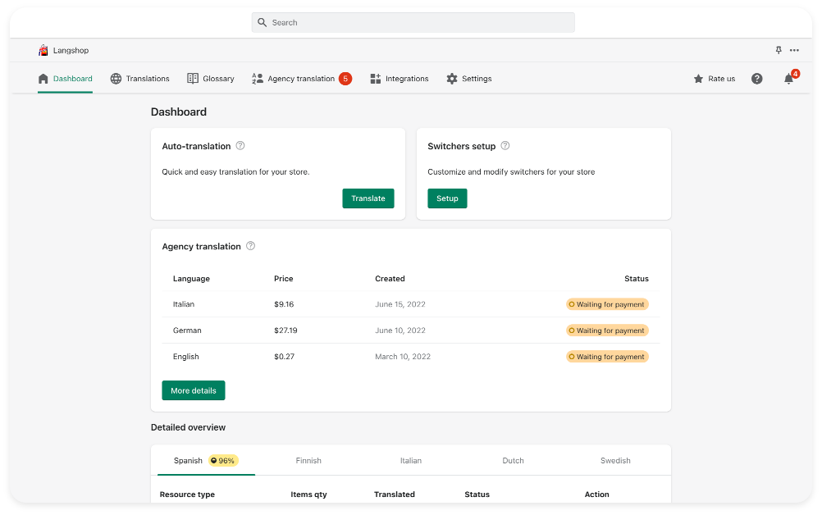Click the German language row

click(x=411, y=330)
